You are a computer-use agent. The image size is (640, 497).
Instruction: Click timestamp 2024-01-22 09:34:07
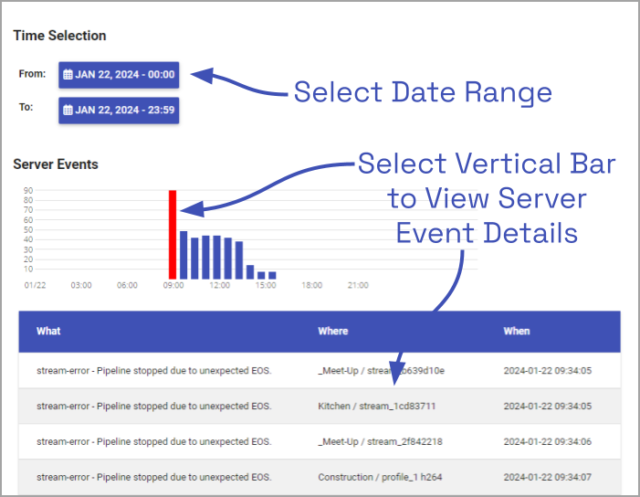tap(548, 478)
